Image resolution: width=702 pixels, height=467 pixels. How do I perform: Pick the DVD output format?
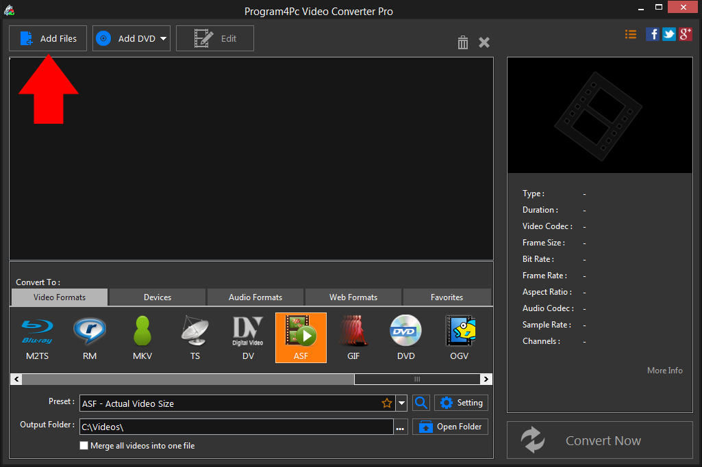[x=405, y=337]
